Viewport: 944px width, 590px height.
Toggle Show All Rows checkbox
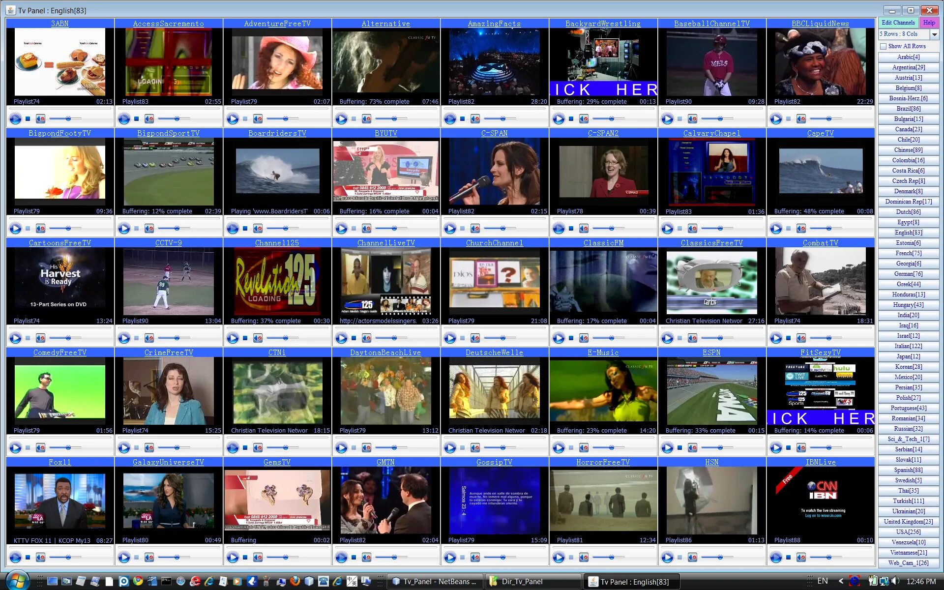[x=883, y=46]
